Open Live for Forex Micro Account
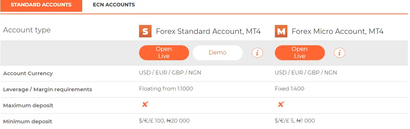The height and width of the screenshot is (129, 410). 300,53
